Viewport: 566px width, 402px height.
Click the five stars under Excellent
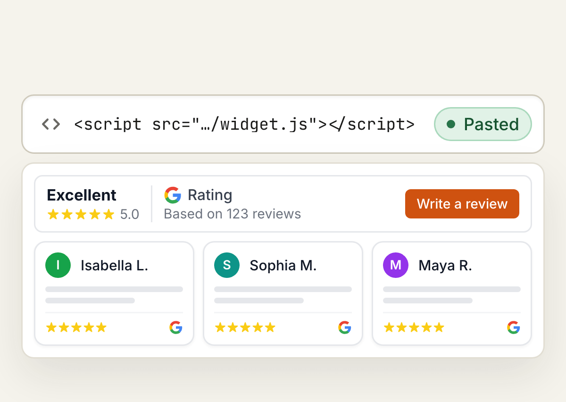[81, 215]
